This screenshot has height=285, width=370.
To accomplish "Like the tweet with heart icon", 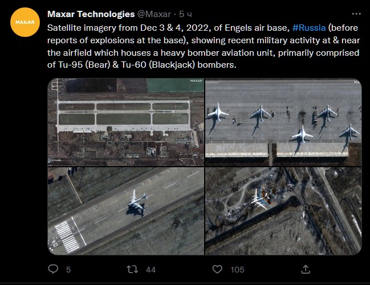I will pos(217,269).
